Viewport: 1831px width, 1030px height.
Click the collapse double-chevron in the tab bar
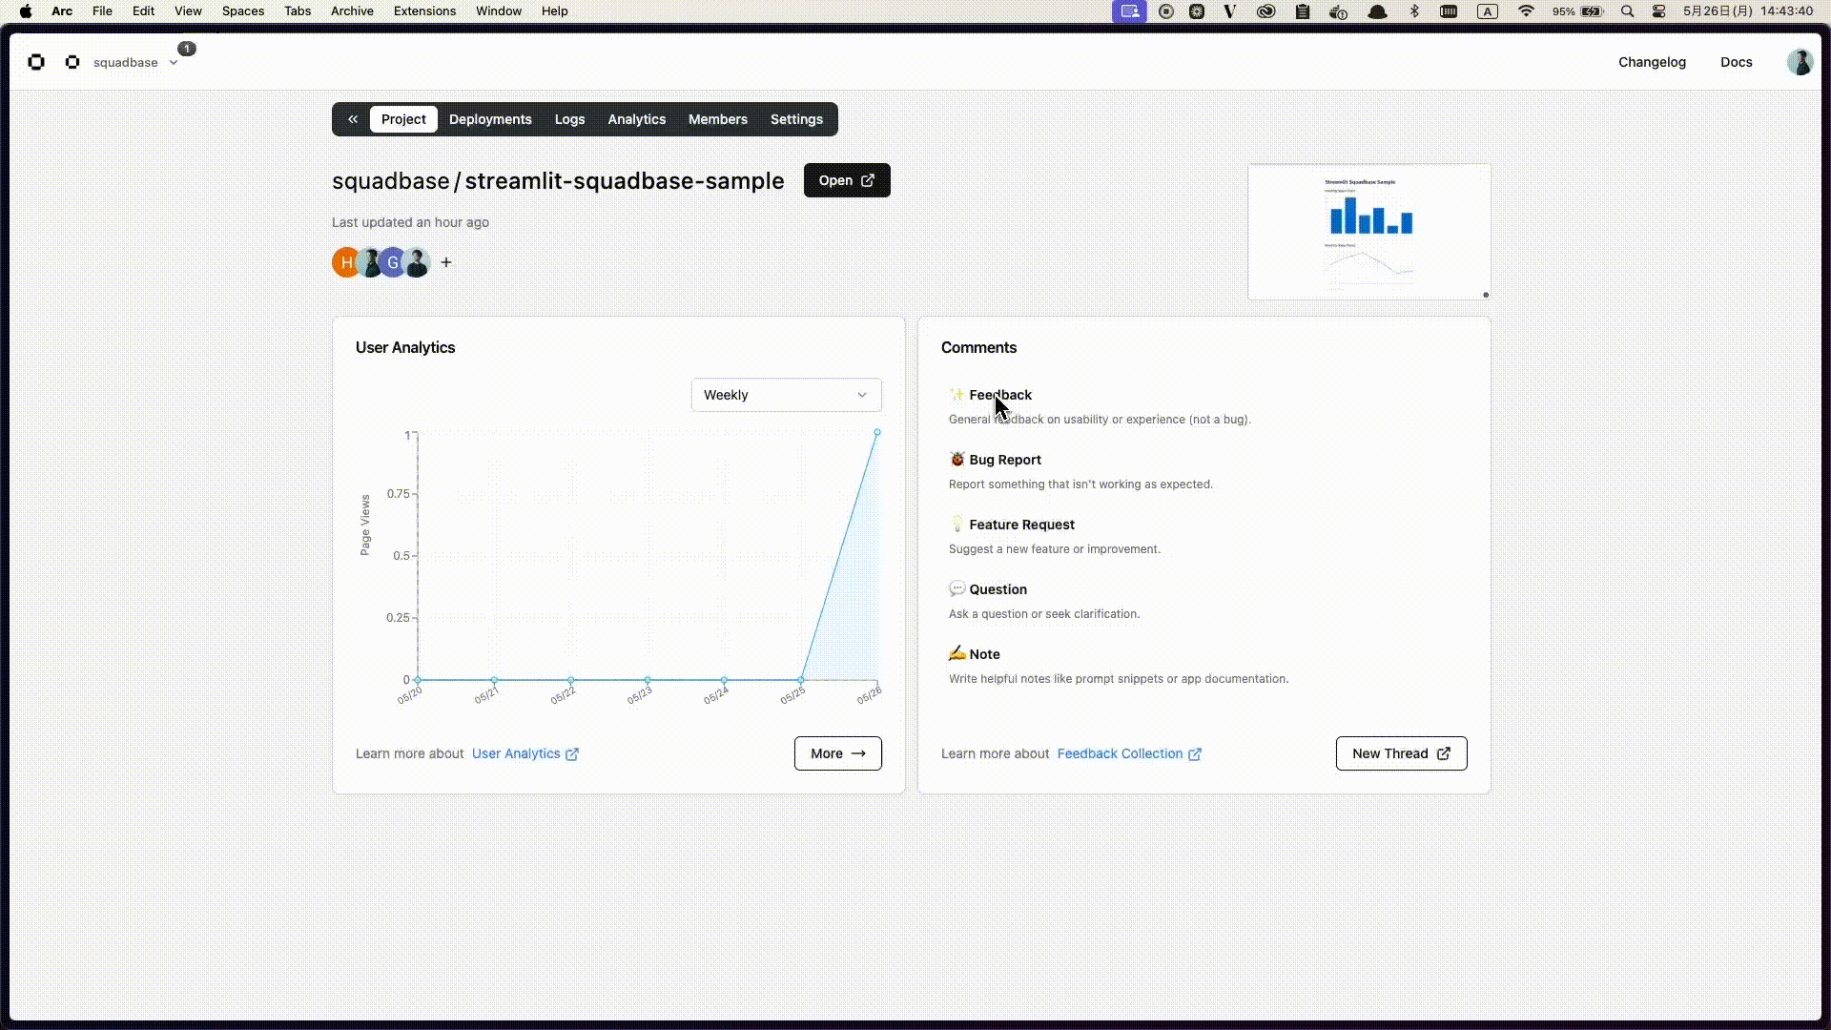[x=353, y=119]
